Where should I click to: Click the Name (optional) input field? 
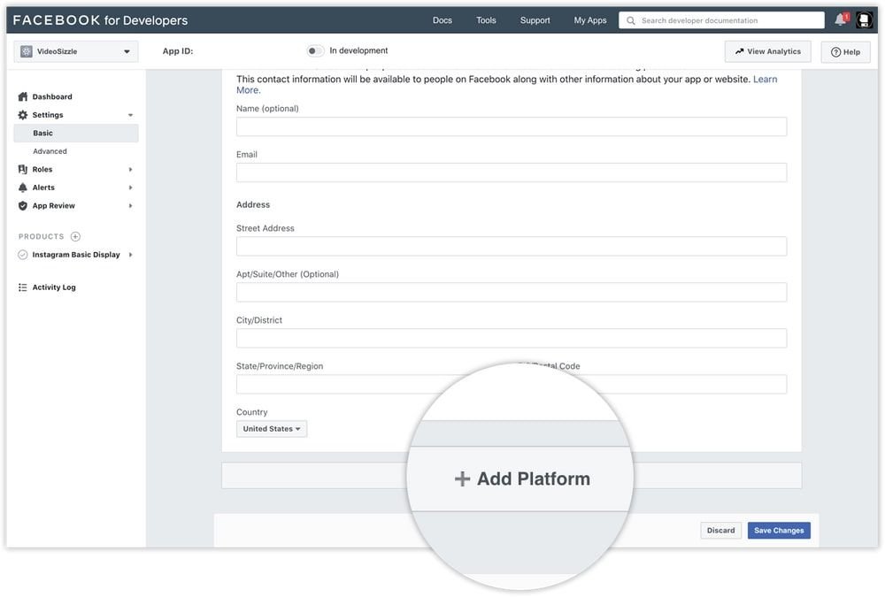[512, 126]
